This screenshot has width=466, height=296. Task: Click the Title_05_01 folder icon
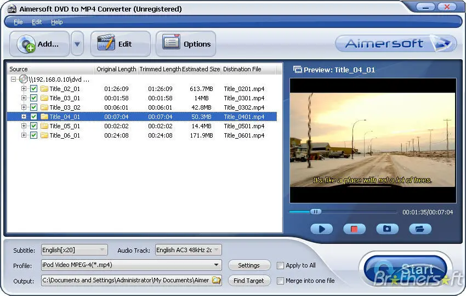[x=44, y=126]
